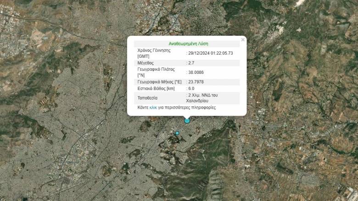
Task: Select the magnitude value 2.7
Action: (x=192, y=63)
